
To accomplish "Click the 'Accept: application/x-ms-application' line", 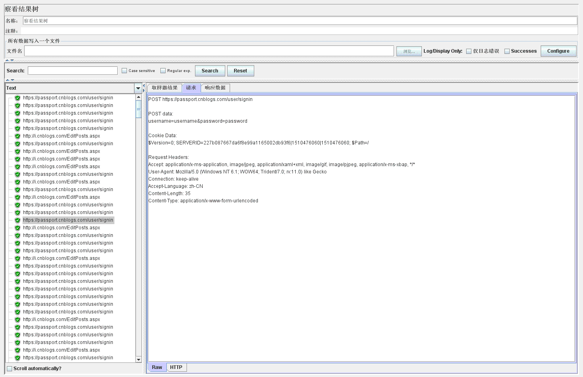I will [282, 165].
